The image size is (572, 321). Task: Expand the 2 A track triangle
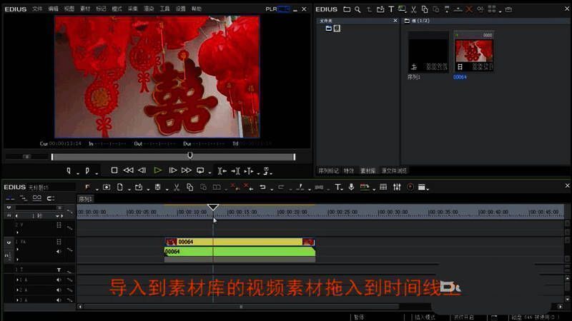(x=17, y=290)
